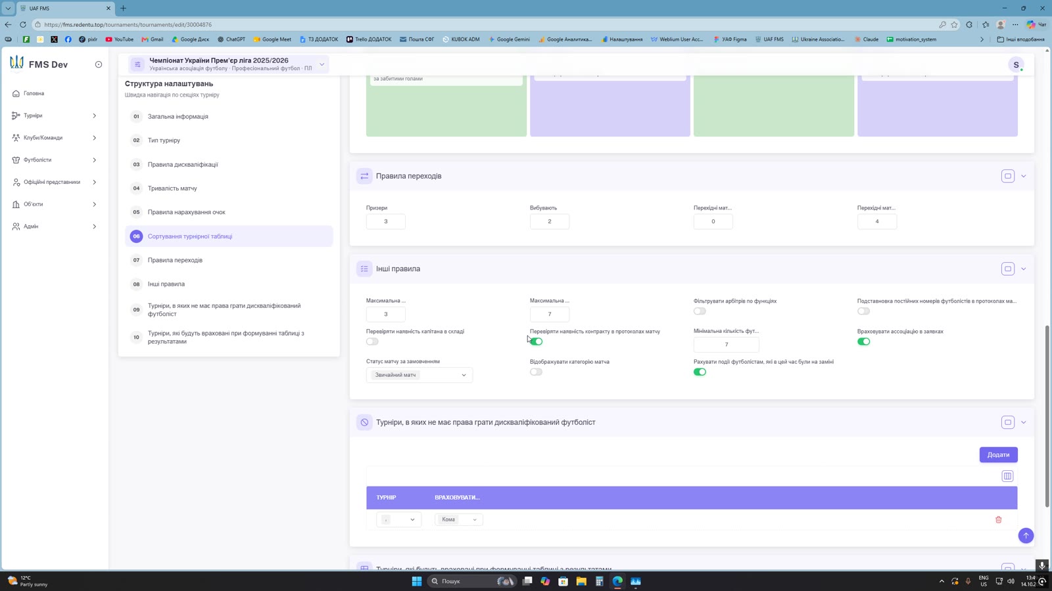Image resolution: width=1052 pixels, height=591 pixels.
Task: Click browser favorites star icon
Action: (x=954, y=24)
